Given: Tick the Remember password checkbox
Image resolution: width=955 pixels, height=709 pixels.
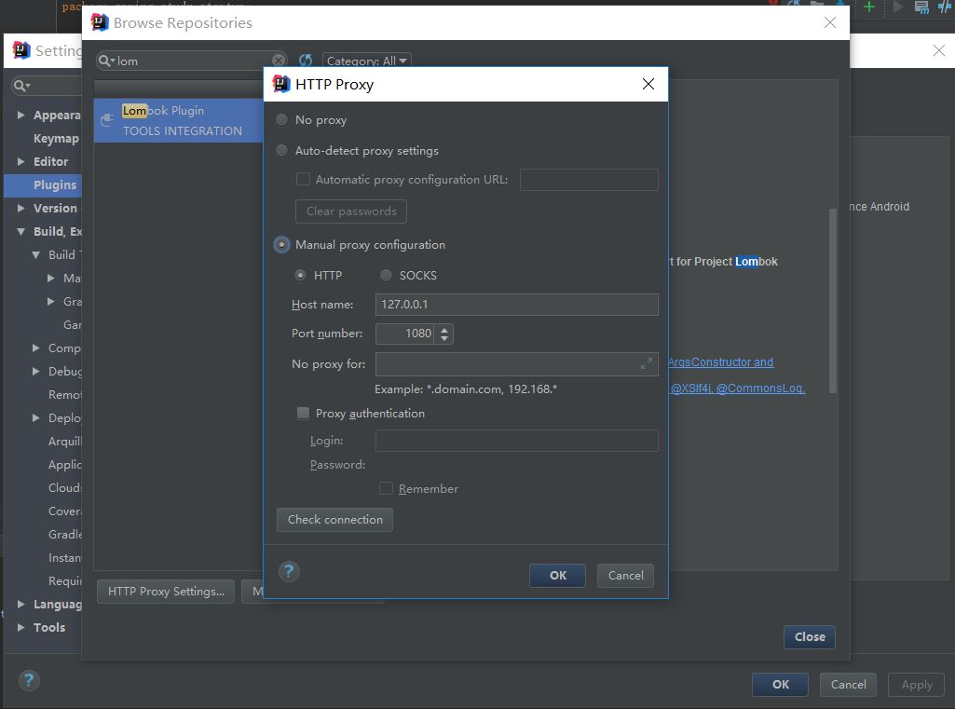Looking at the screenshot, I should (386, 488).
